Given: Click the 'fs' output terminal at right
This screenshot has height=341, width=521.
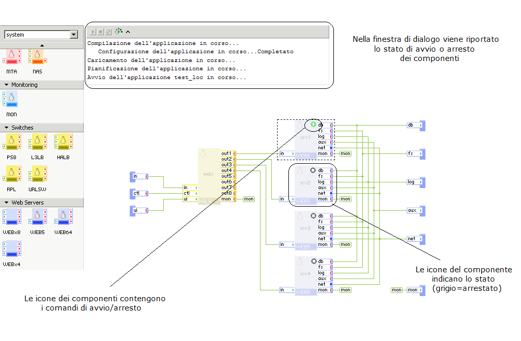Looking at the screenshot, I should [416, 154].
